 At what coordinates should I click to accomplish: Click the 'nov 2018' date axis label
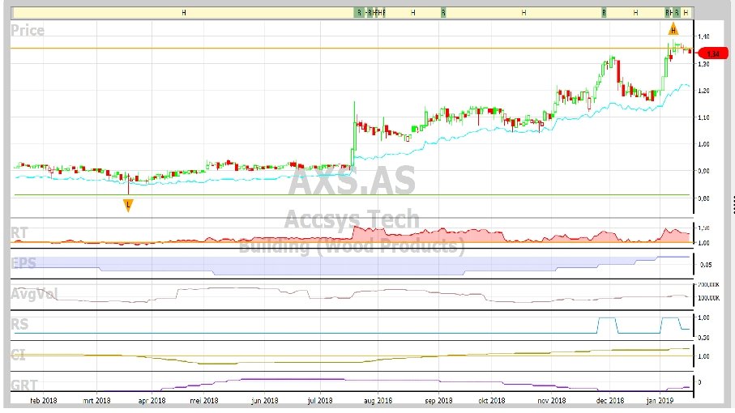552,400
